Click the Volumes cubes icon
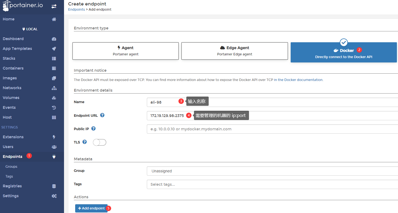 pos(54,98)
